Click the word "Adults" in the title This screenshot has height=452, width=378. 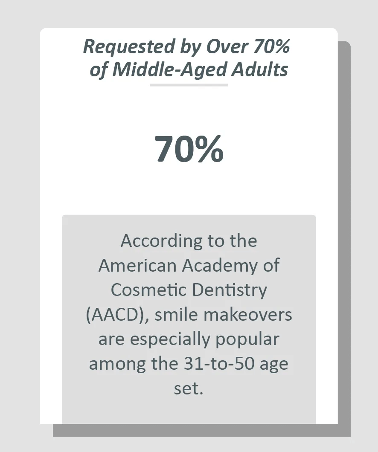click(260, 70)
